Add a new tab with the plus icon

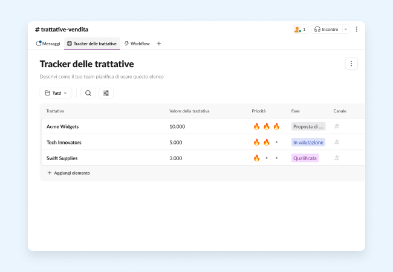(158, 44)
